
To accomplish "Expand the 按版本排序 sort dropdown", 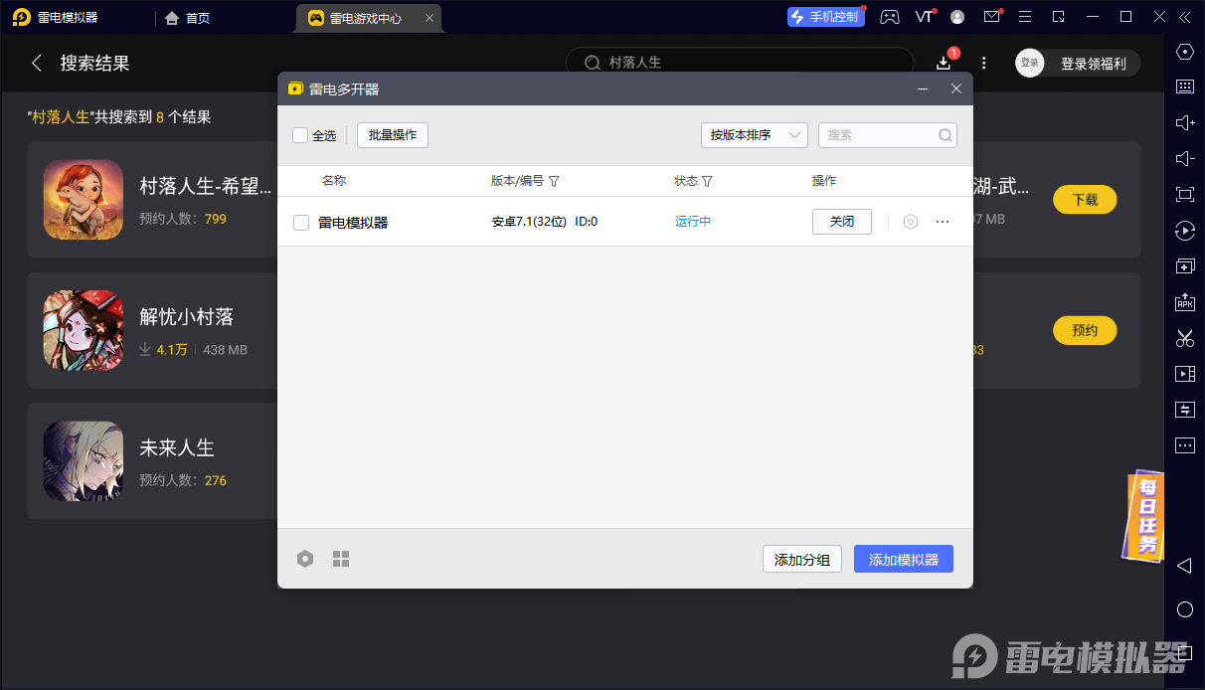I will pyautogui.click(x=754, y=135).
